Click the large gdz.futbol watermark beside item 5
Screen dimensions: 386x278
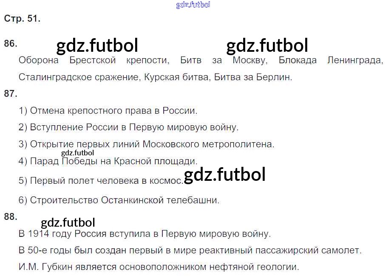(224, 174)
